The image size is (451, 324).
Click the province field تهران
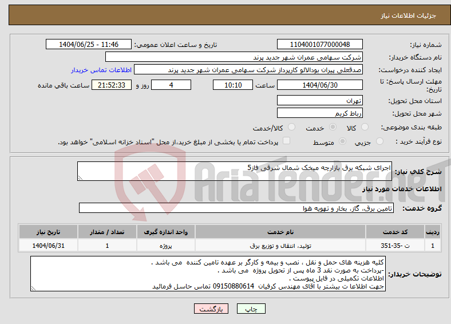coord(319,100)
